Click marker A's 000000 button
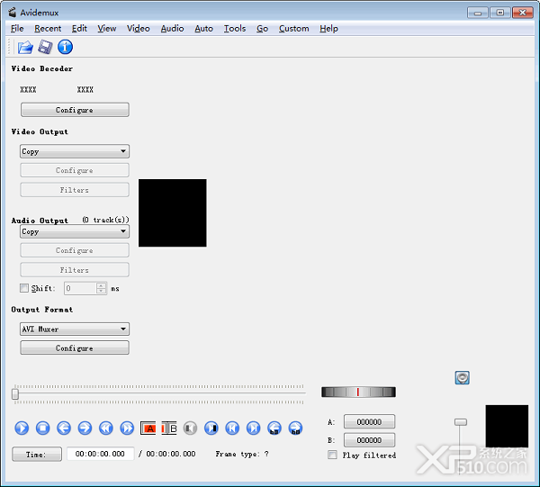 click(369, 421)
